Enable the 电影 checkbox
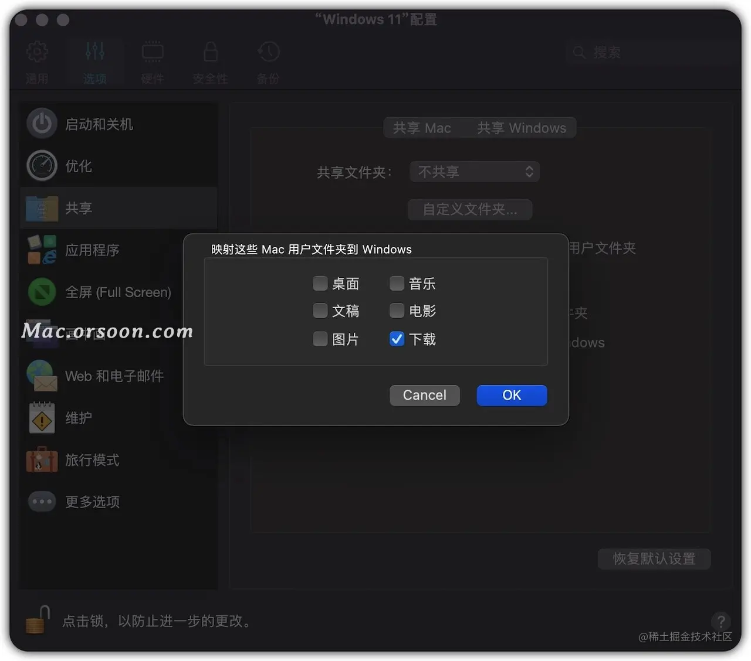Screen dimensions: 751x661 397,311
